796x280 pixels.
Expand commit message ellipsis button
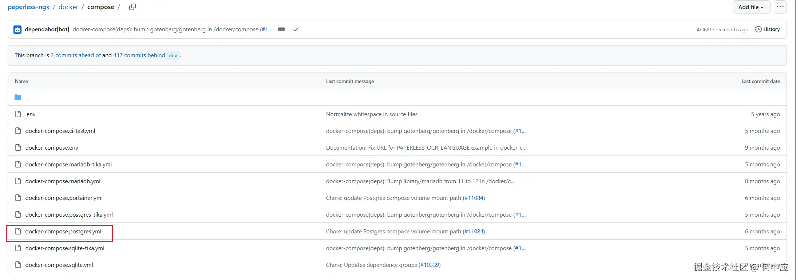pos(281,29)
